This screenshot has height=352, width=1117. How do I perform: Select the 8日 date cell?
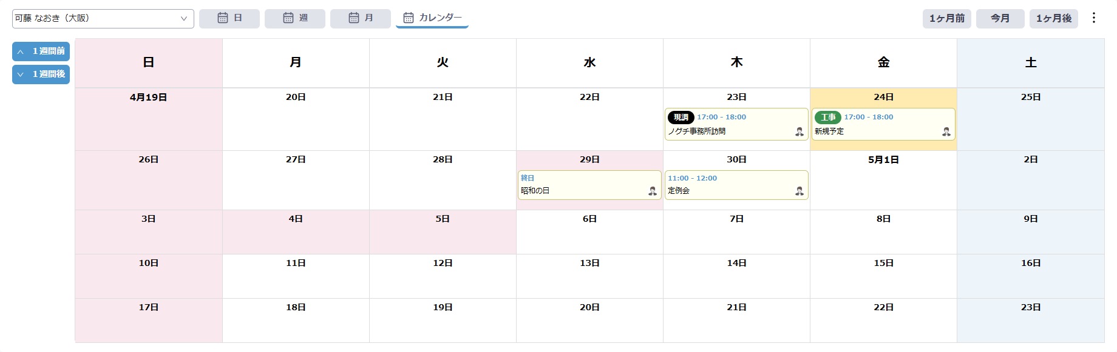pos(883,232)
